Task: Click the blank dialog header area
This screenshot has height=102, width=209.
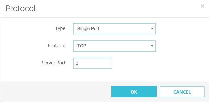Action: (x=113, y=9)
